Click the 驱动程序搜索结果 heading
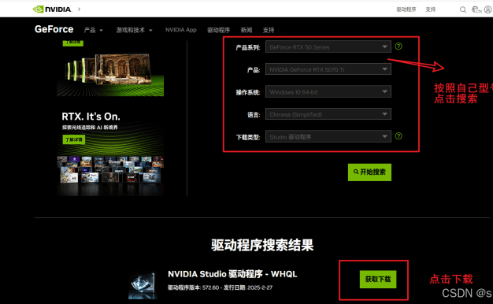493x304 pixels. tap(262, 245)
